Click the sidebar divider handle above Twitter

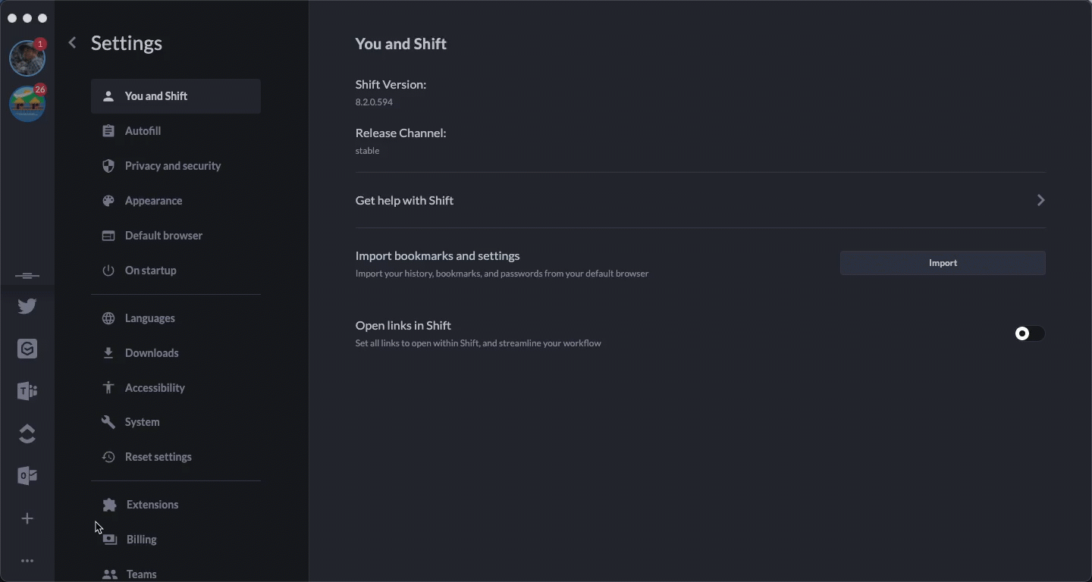coord(27,276)
